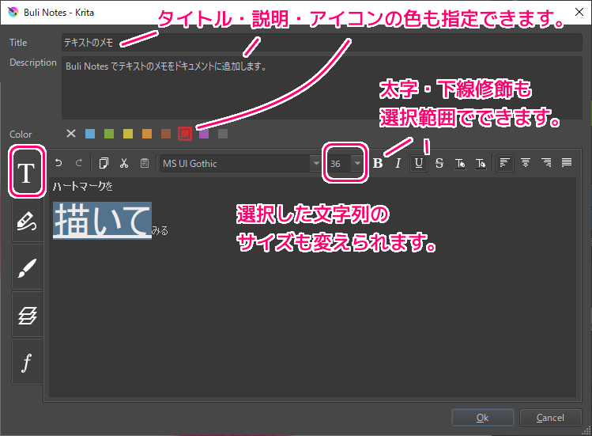
Task: Choose the purple note color
Action: coord(204,134)
